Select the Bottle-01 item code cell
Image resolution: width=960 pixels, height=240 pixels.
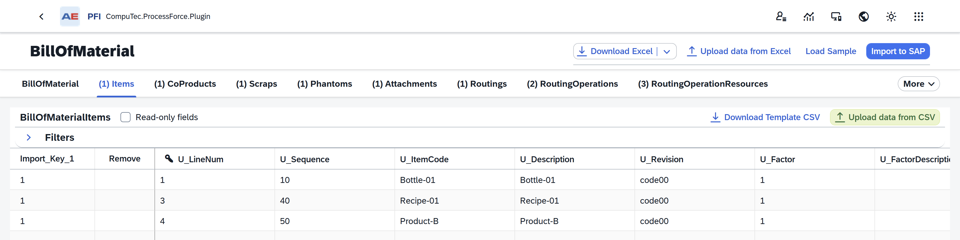454,180
